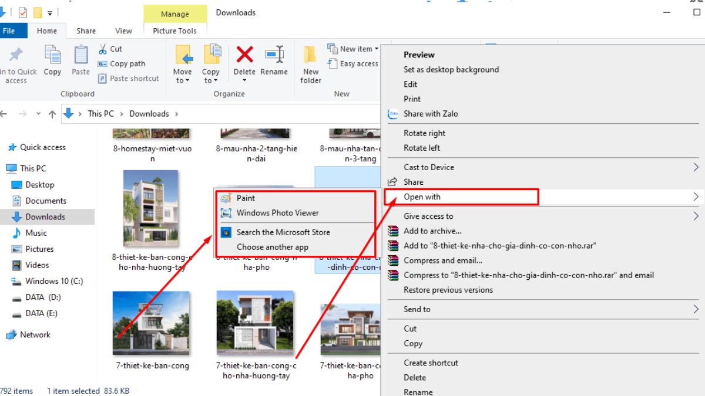705x396 pixels.
Task: Open Music in the navigation pane
Action: pos(36,233)
